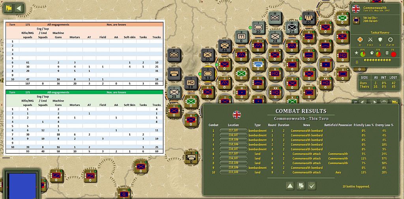Image resolution: width=404 pixels, height=199 pixels.
Task: Click the 33% readiness pie indicator
Action: pos(378,54)
